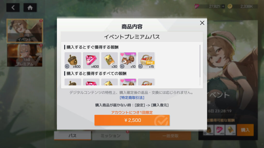
Task: Click the gold coin currency icon
Action: 230,6
